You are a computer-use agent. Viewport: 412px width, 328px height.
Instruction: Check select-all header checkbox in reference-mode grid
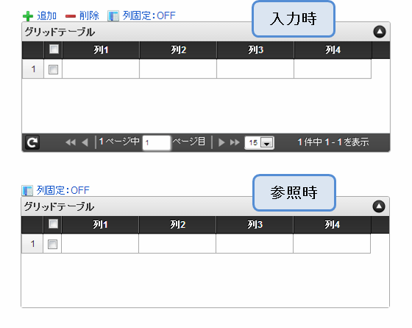53,224
